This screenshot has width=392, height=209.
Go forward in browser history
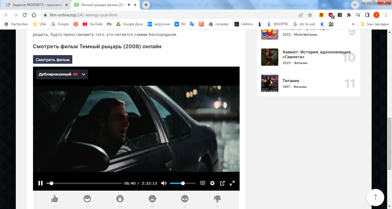15,15
